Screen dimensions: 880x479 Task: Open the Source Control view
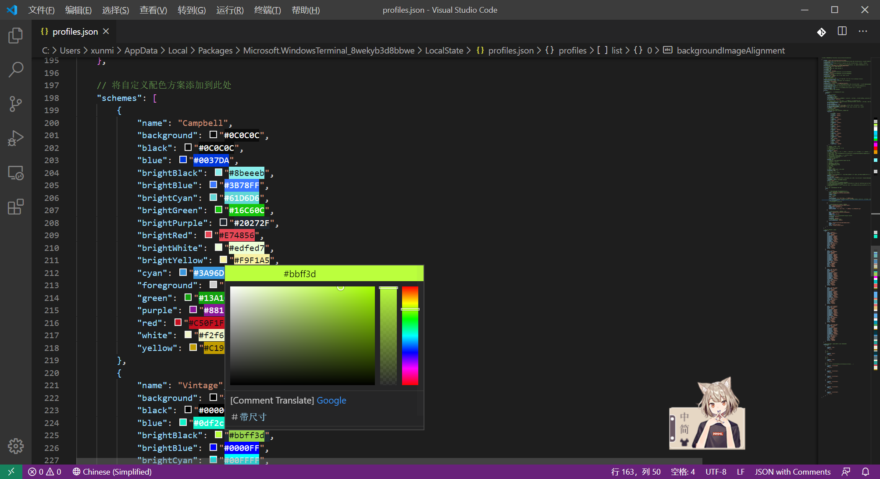coord(16,104)
